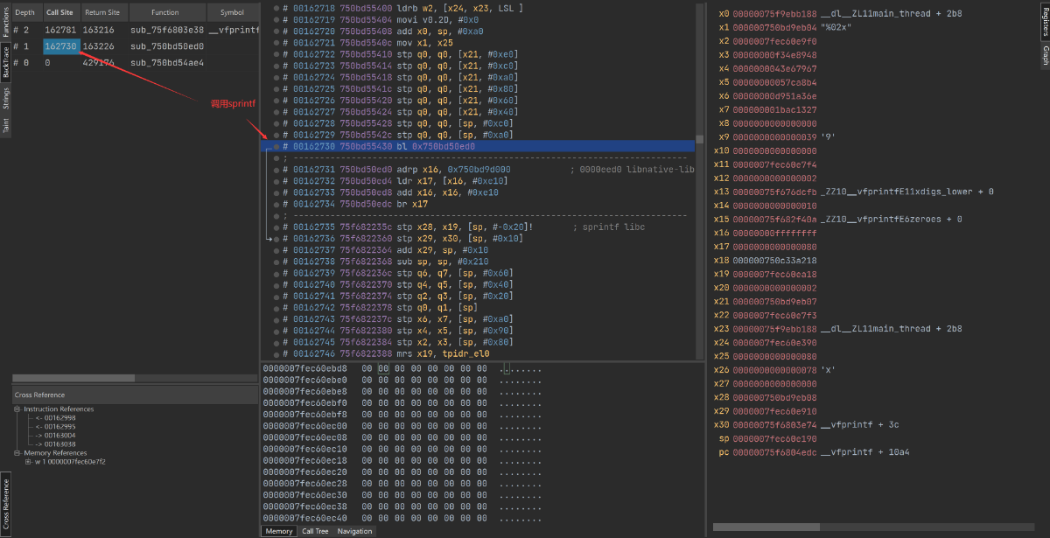Switch to the Strings side tab

point(5,98)
